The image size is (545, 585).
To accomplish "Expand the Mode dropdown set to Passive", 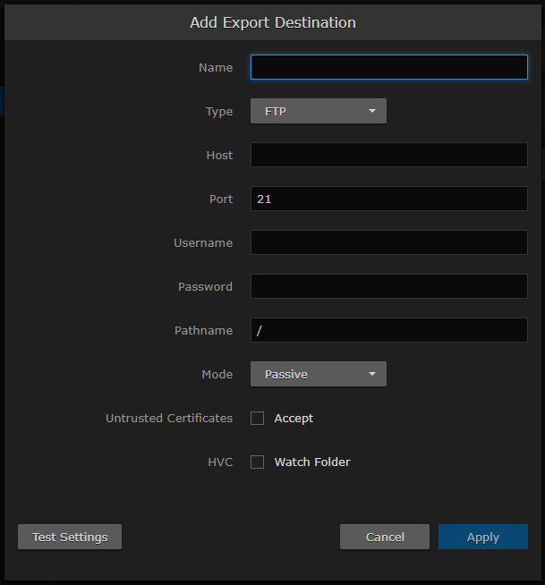I will pyautogui.click(x=318, y=374).
